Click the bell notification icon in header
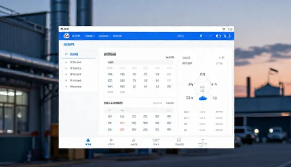Viewport: 291px width, 167px height. click(201, 36)
